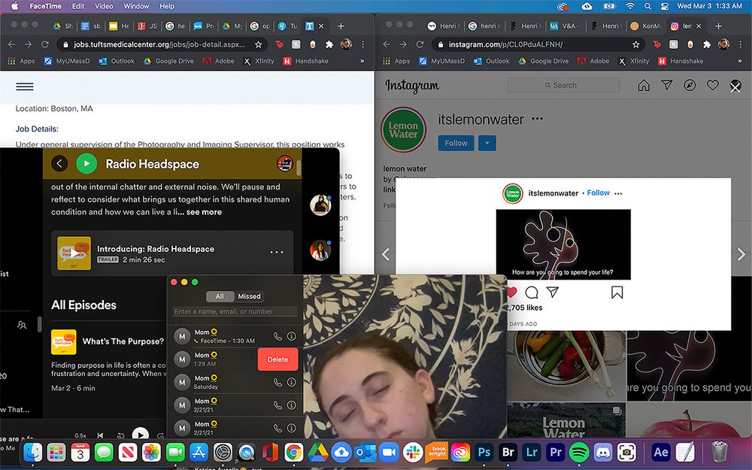
Task: Open Instagram activity heart in the header
Action: (x=713, y=86)
